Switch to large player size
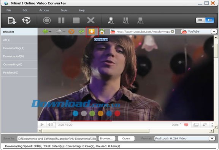This screenshot has height=150, width=219. pos(196,125)
